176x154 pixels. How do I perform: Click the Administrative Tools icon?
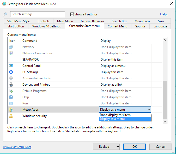coord(11,78)
